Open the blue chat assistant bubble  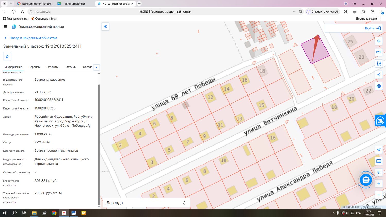pyautogui.click(x=366, y=180)
